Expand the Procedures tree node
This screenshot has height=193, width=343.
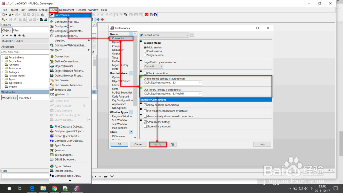(x=3, y=68)
